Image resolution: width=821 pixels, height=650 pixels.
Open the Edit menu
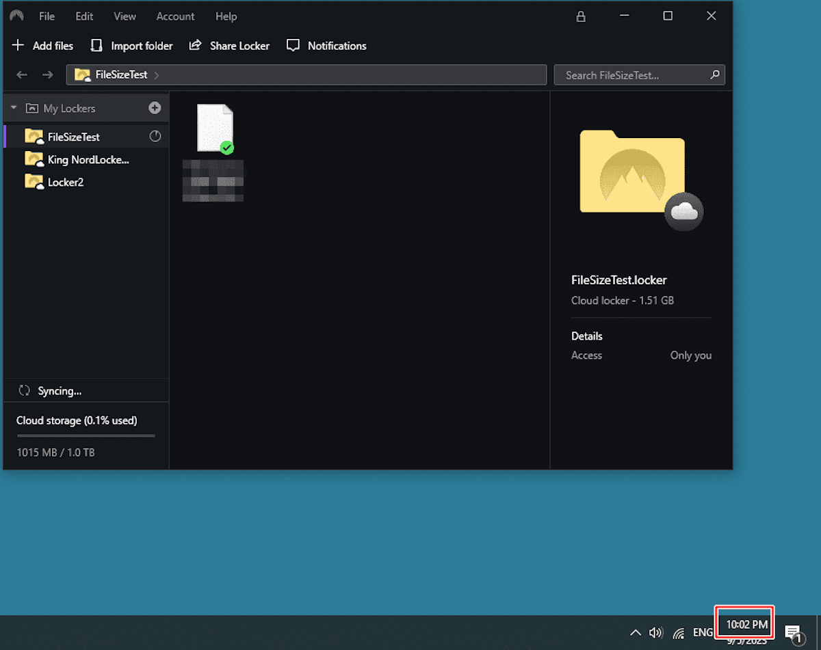click(x=84, y=16)
